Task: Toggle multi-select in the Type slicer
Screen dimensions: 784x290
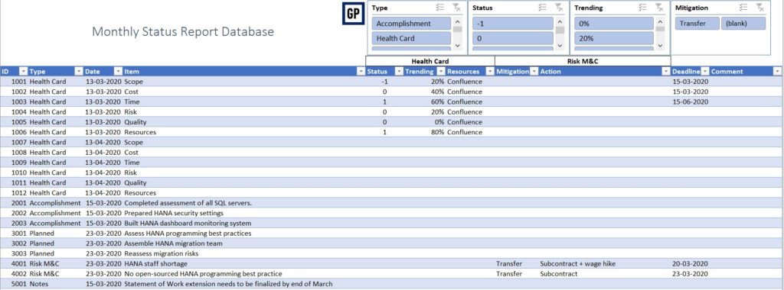Action: tap(440, 8)
